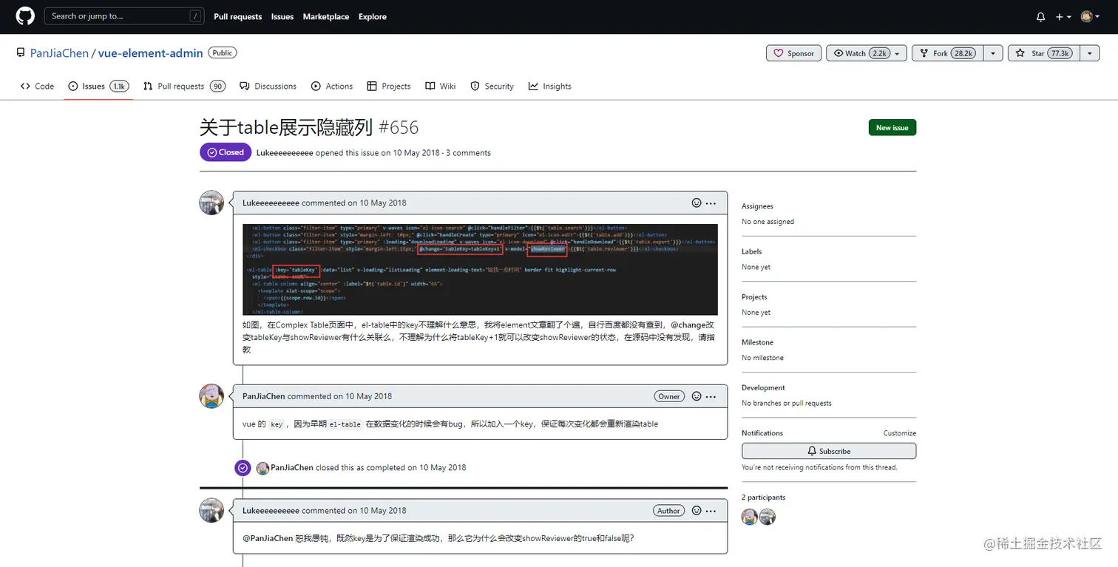Click the GitHub logo home icon
The height and width of the screenshot is (567, 1118).
(x=24, y=16)
